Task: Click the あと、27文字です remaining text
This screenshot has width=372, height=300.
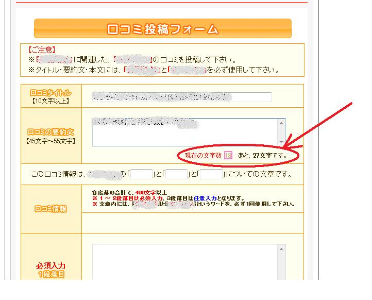Action: point(262,155)
